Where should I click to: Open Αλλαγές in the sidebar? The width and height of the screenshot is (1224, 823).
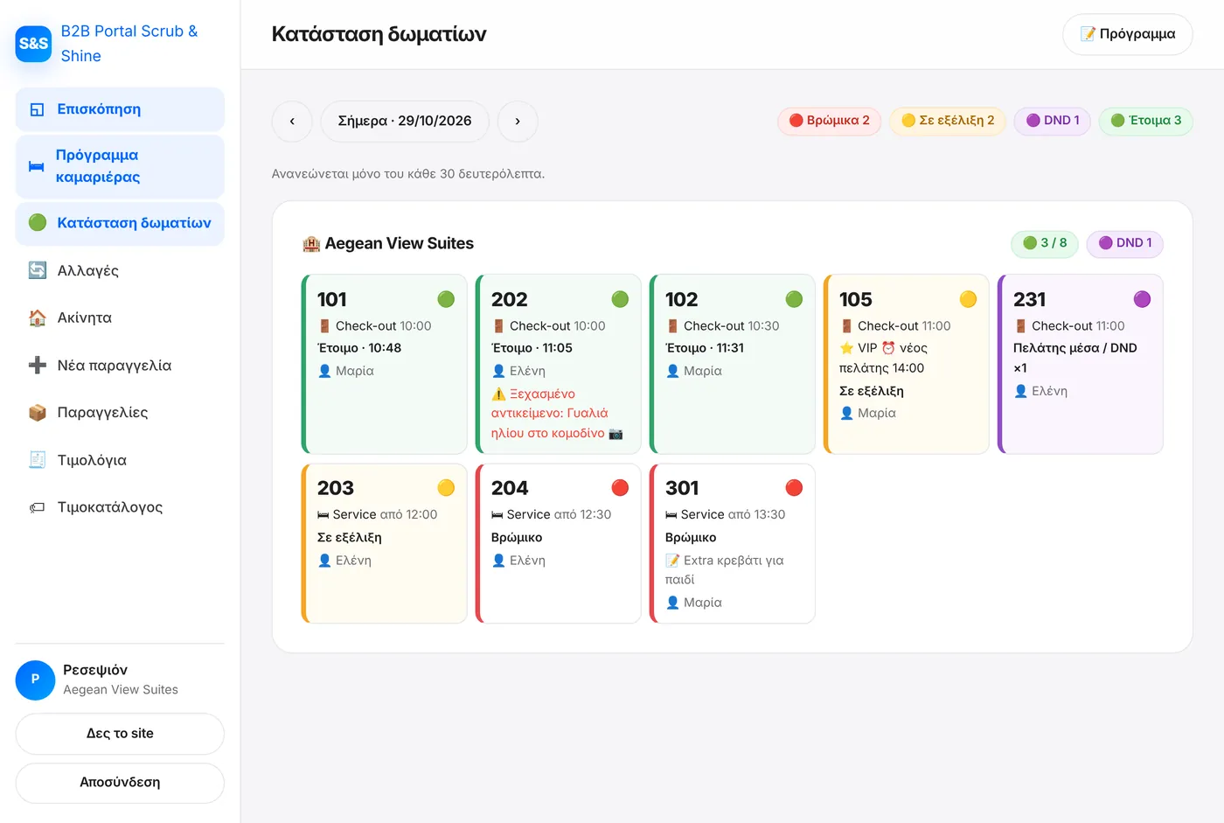tap(120, 270)
